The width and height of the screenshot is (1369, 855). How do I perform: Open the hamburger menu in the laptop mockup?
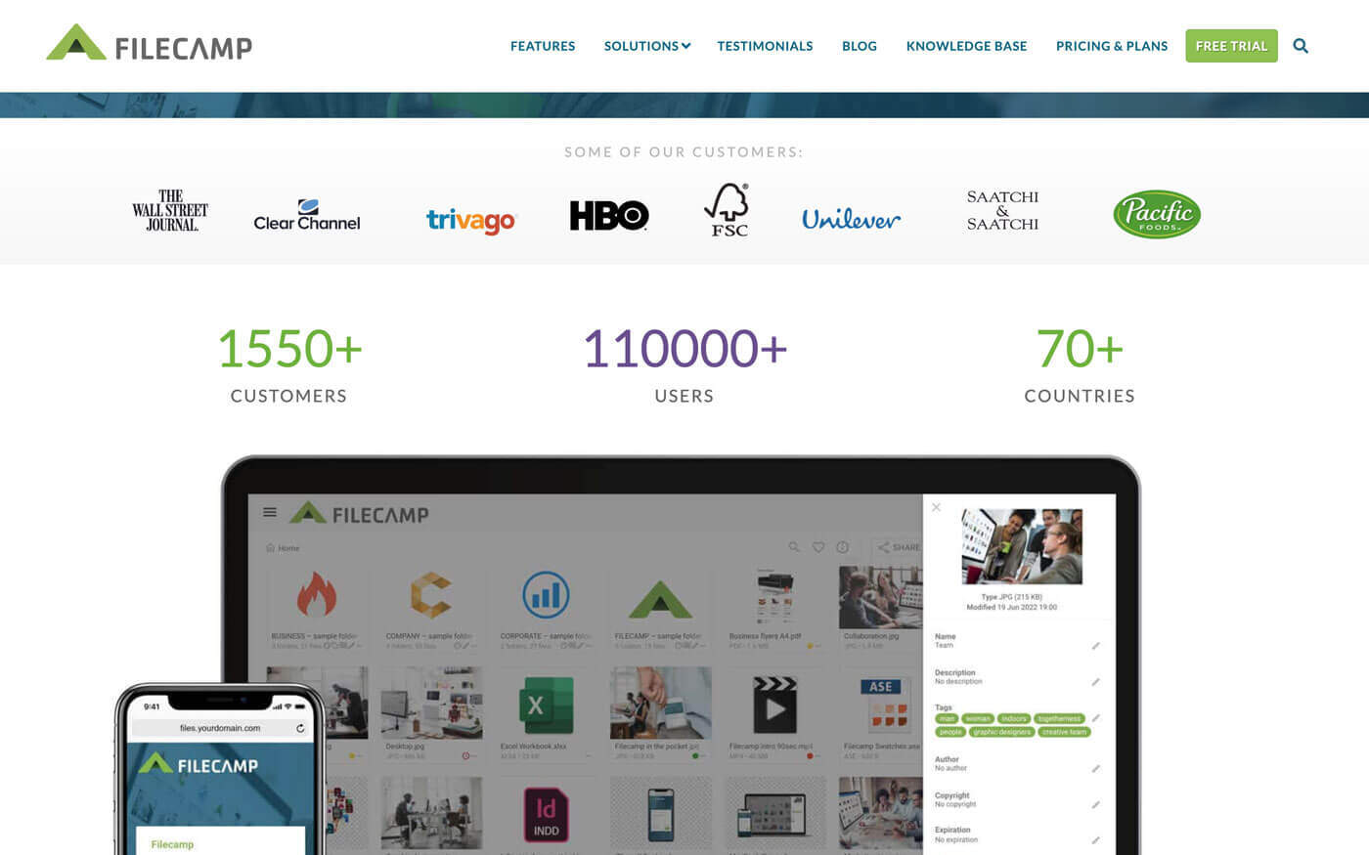270,512
